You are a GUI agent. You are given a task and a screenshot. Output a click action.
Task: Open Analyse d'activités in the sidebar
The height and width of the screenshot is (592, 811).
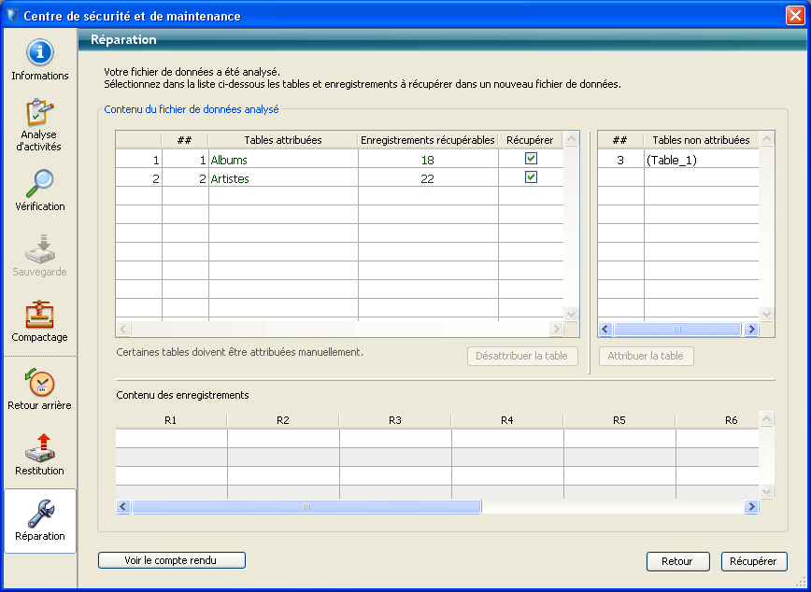click(39, 113)
